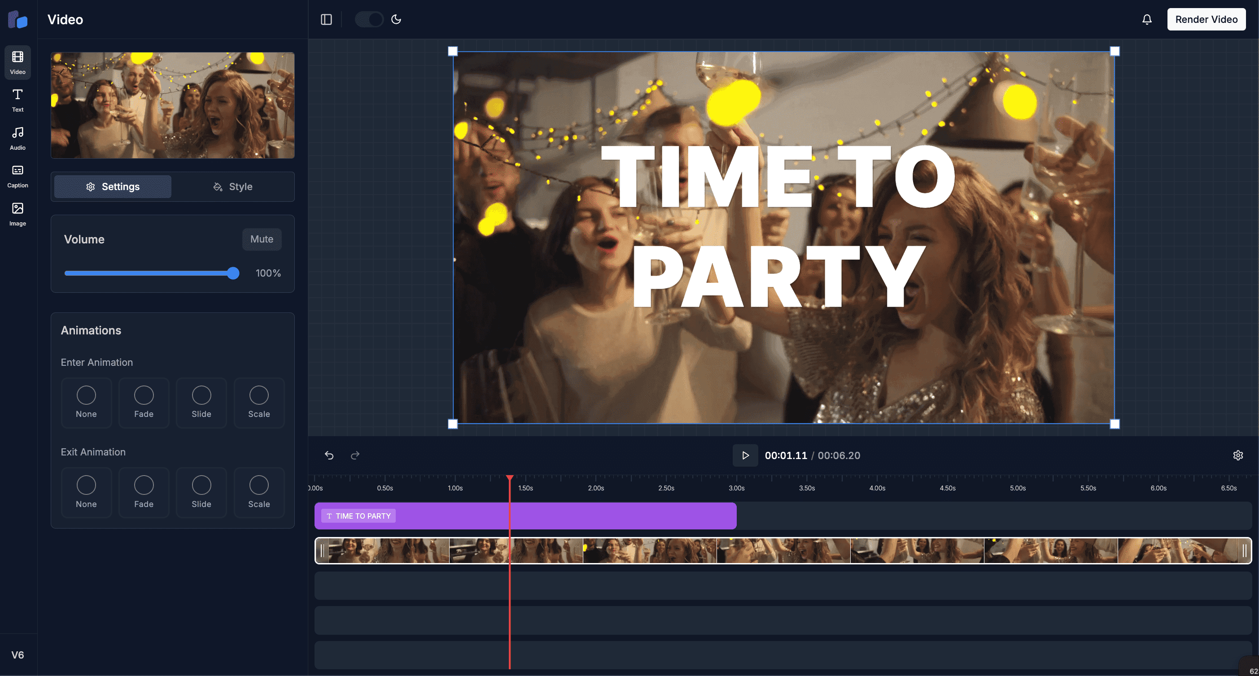Open the Video panel in sidebar
1259x676 pixels.
17,61
